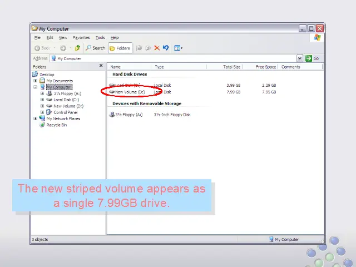
Task: Click the 3.99 GB total size value
Action: pyautogui.click(x=234, y=85)
